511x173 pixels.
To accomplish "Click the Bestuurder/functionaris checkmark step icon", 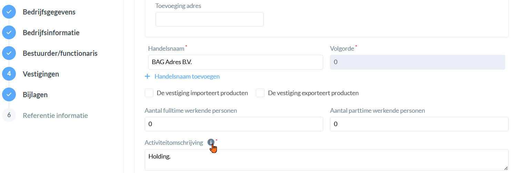I will 9,53.
